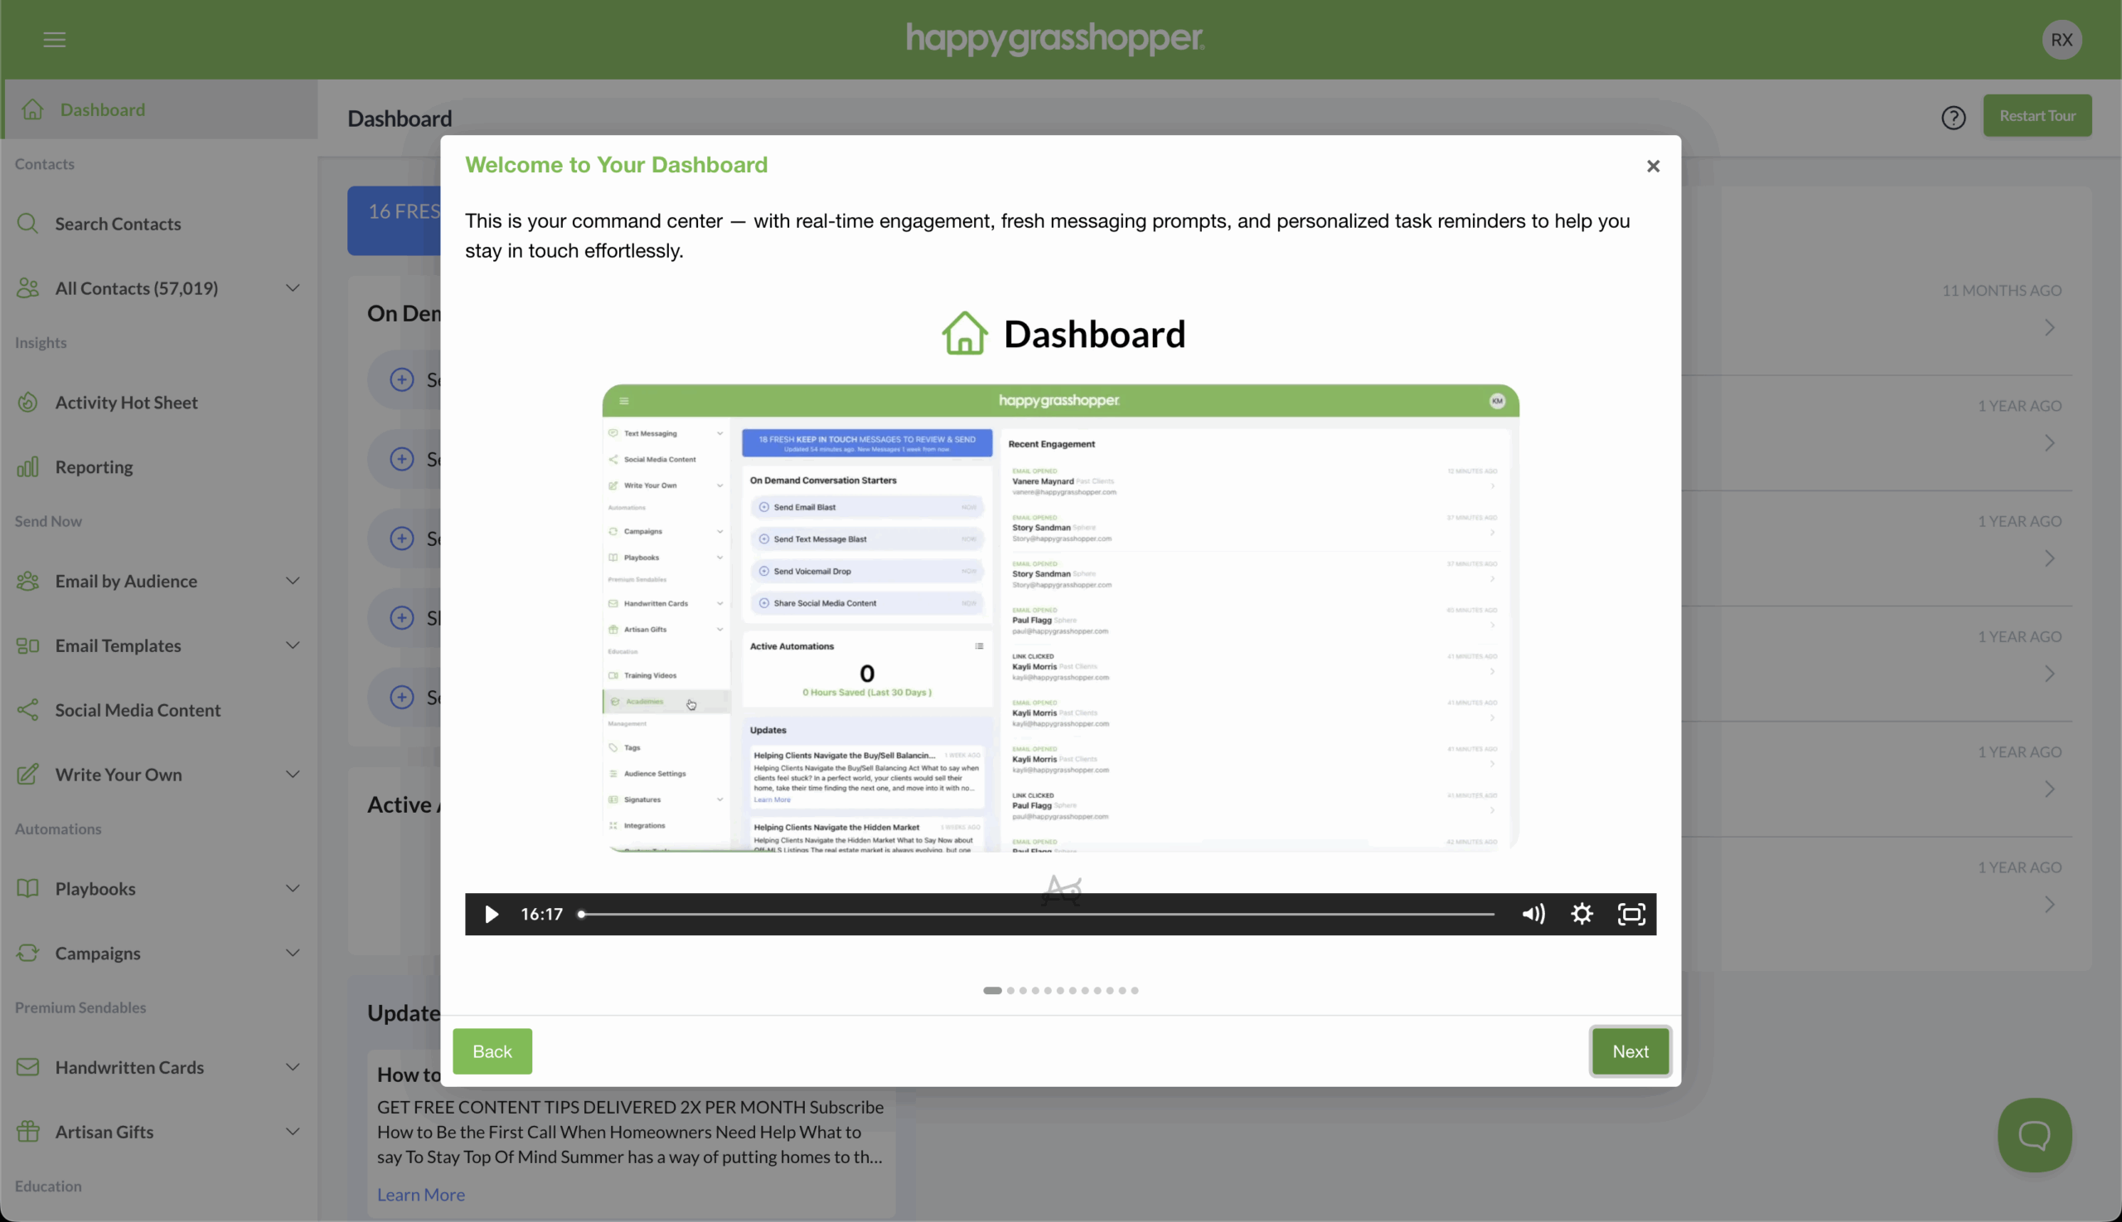
Task: Expand Artisan Gifts chevron
Action: [293, 1132]
